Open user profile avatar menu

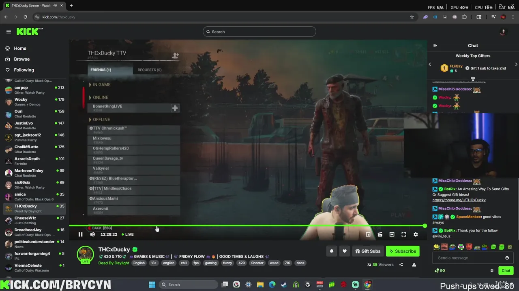point(503,32)
